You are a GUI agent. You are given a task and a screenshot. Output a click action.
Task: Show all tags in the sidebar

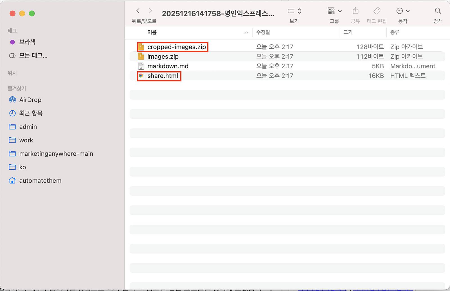(x=33, y=56)
